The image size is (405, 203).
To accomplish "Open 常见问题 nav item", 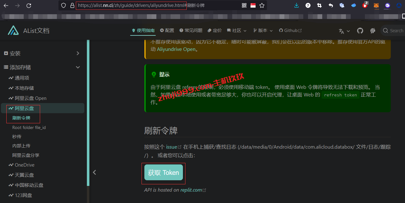I will [191, 30].
